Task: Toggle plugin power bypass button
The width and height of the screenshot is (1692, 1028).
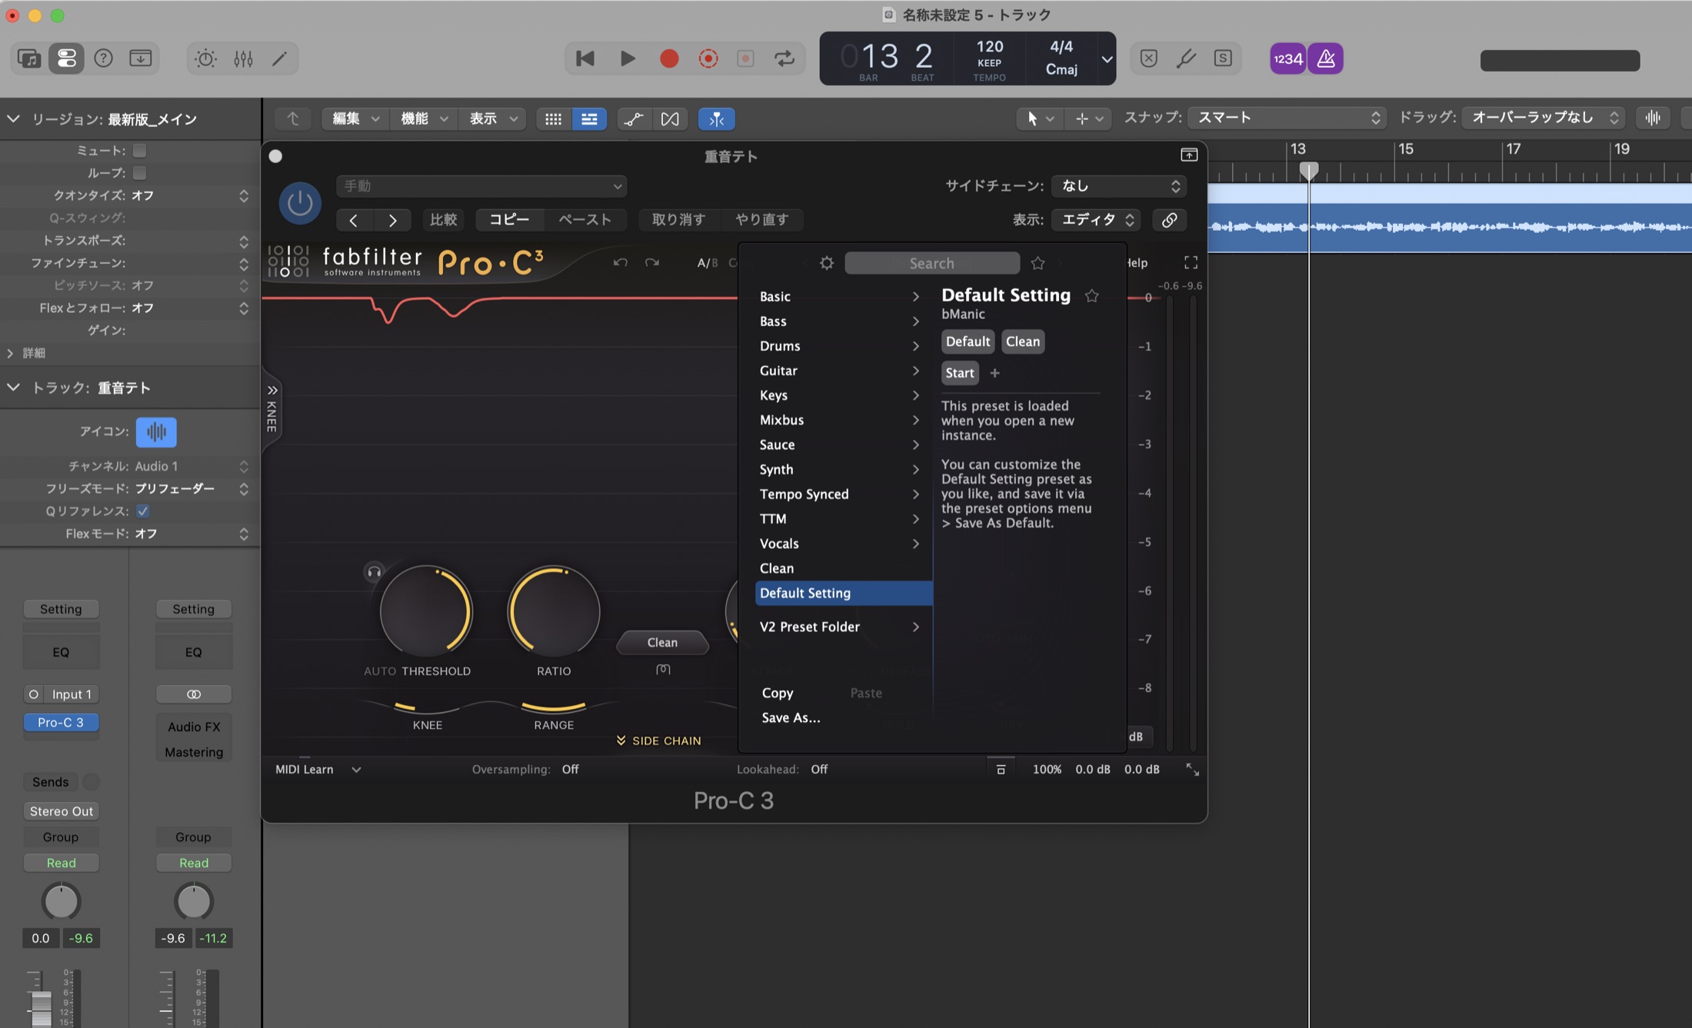Action: (299, 203)
